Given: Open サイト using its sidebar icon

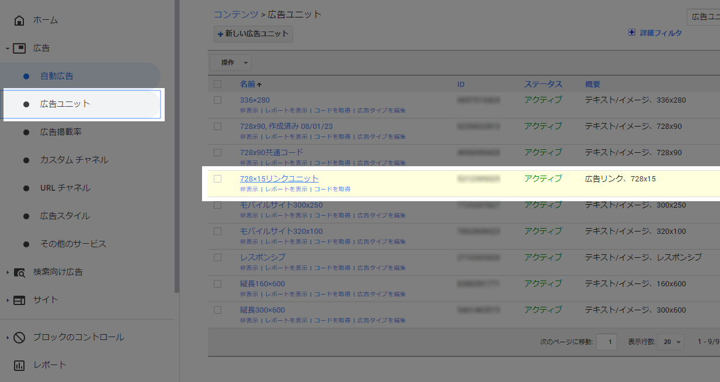Looking at the screenshot, I should click(19, 300).
